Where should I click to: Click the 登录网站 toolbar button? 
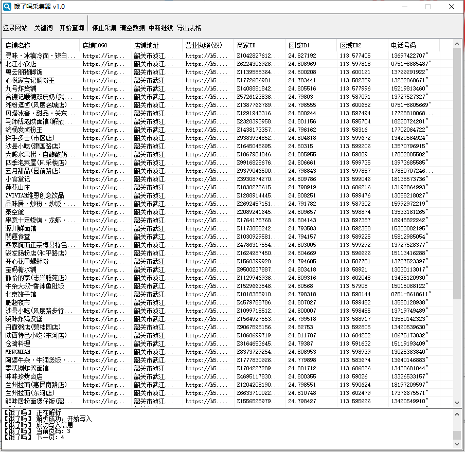tap(15, 28)
